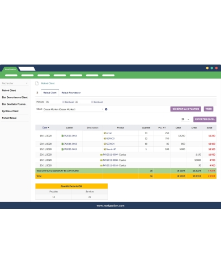Click the invoice icon of FA2011-0015
221x274 pixels.
pos(62,149)
